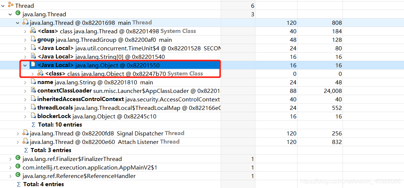This screenshot has height=188, width=404.
Task: Click the object count 6 for Thread
Action: click(x=252, y=6)
